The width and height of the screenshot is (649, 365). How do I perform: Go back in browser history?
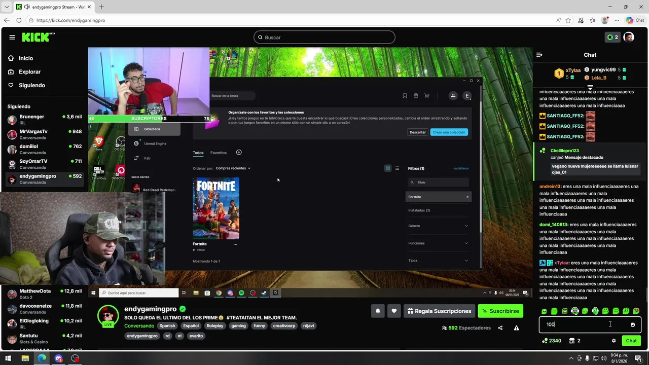pos(7,20)
